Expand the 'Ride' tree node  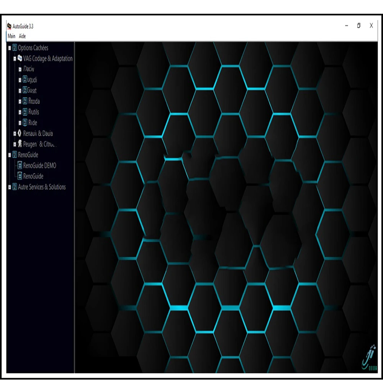[20, 123]
